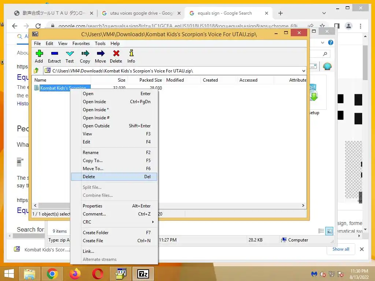Open Chrome from the taskbar
Image resolution: width=375 pixels, height=281 pixels.
point(52,274)
